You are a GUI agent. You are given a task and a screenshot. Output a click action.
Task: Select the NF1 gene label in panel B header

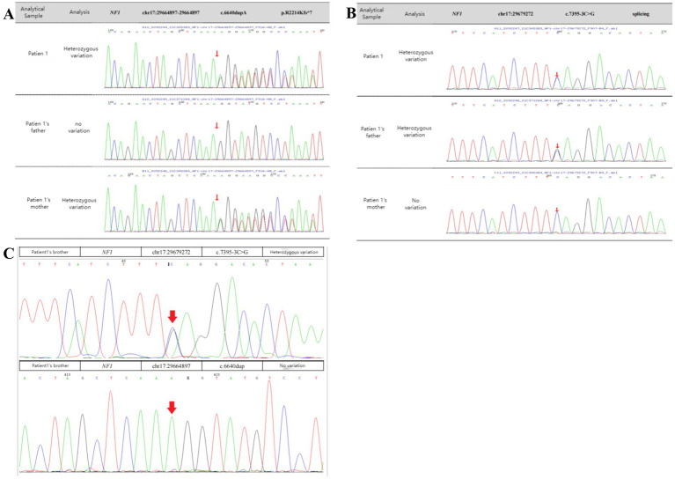[x=457, y=14]
